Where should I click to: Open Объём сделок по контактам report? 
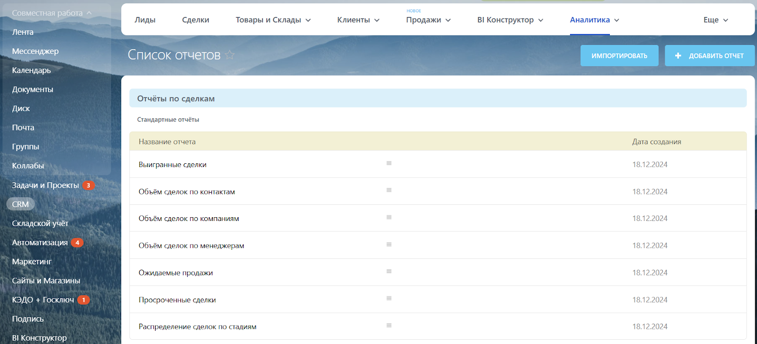(x=187, y=192)
